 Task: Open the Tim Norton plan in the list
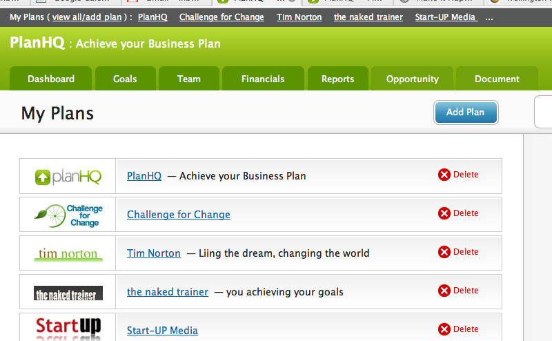[x=153, y=253]
